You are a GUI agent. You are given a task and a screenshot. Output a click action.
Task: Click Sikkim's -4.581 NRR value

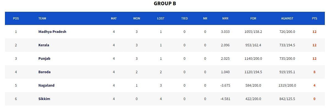(225, 99)
